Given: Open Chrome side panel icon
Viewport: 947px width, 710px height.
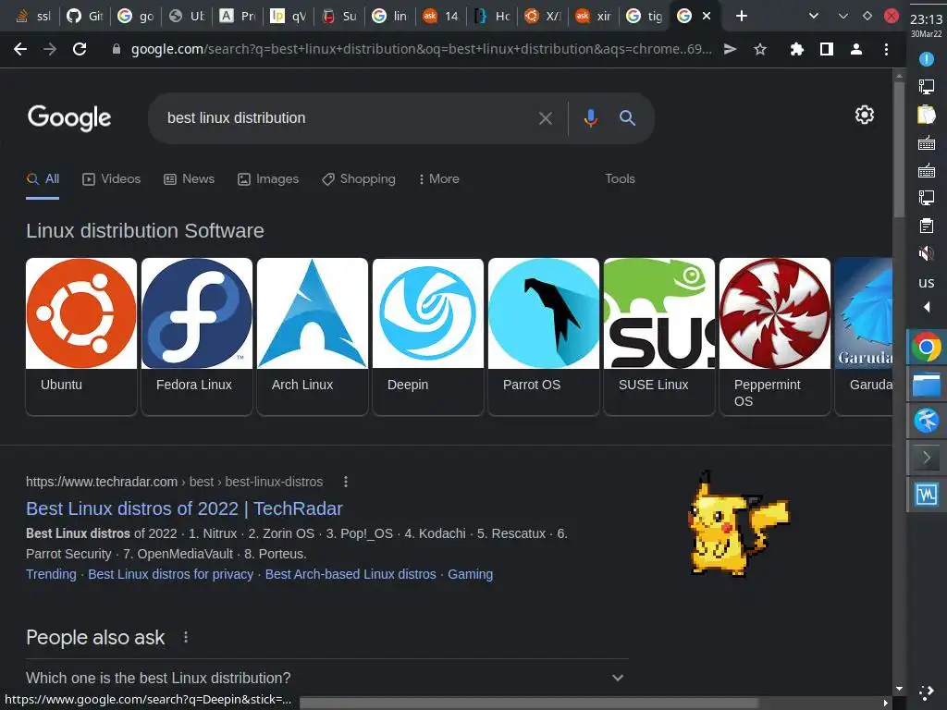Looking at the screenshot, I should [827, 50].
